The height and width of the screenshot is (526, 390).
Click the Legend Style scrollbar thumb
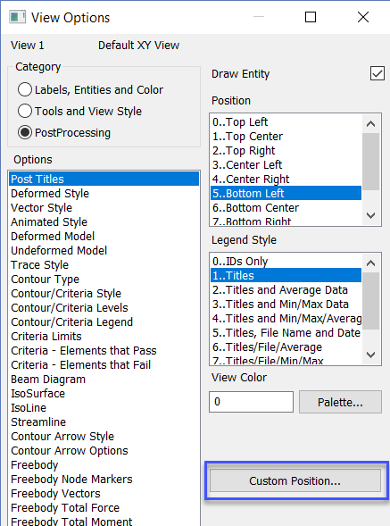[x=371, y=301]
